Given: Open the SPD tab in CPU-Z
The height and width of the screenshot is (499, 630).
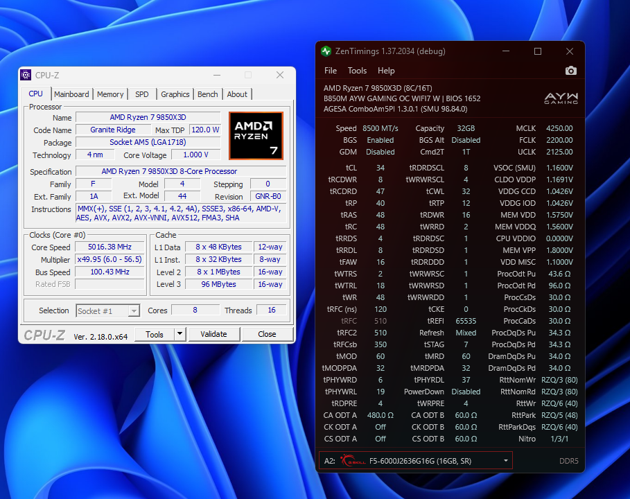Looking at the screenshot, I should click(x=142, y=94).
